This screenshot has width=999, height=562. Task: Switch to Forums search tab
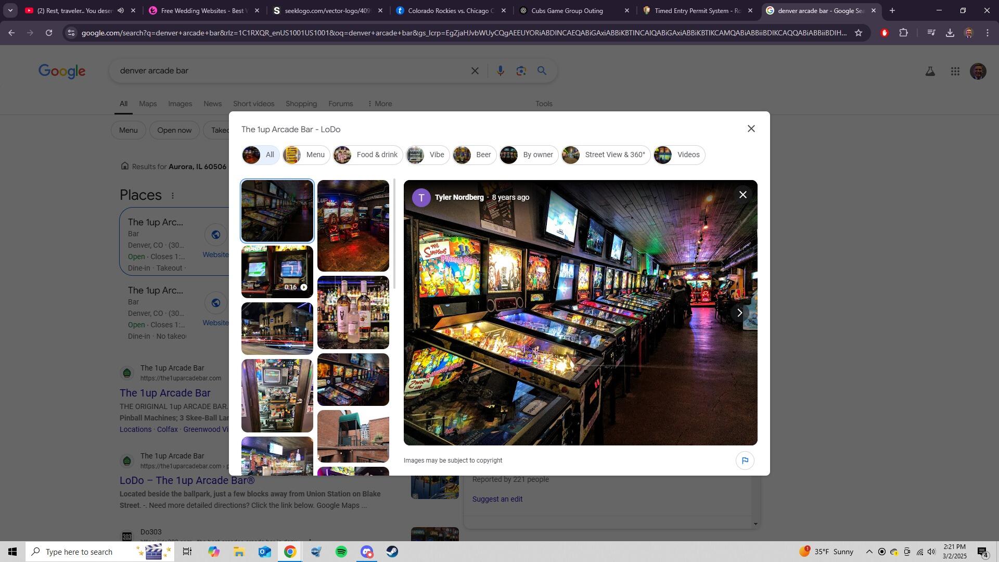[x=340, y=104]
